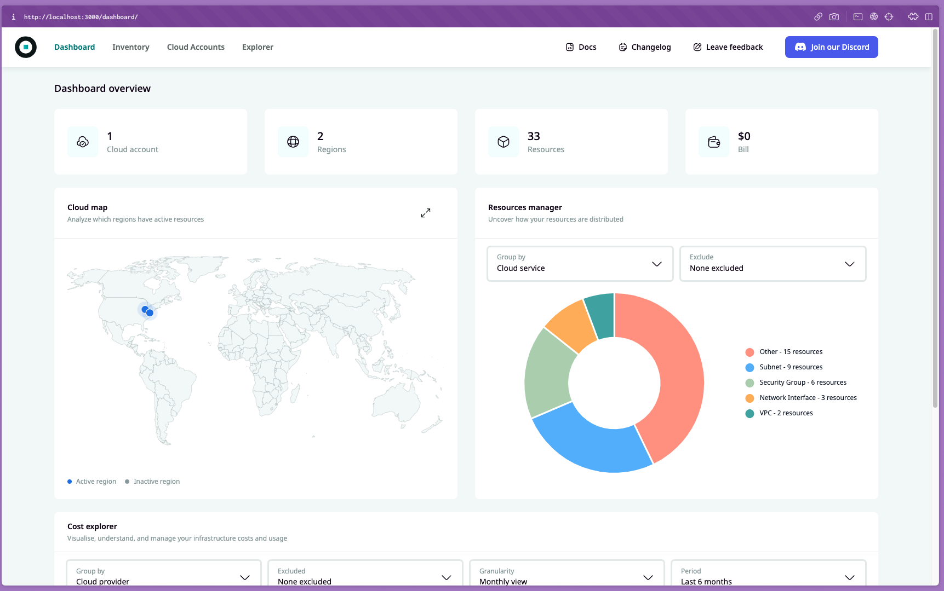Open the Exclude None excluded dropdown
The height and width of the screenshot is (591, 944).
(x=773, y=264)
